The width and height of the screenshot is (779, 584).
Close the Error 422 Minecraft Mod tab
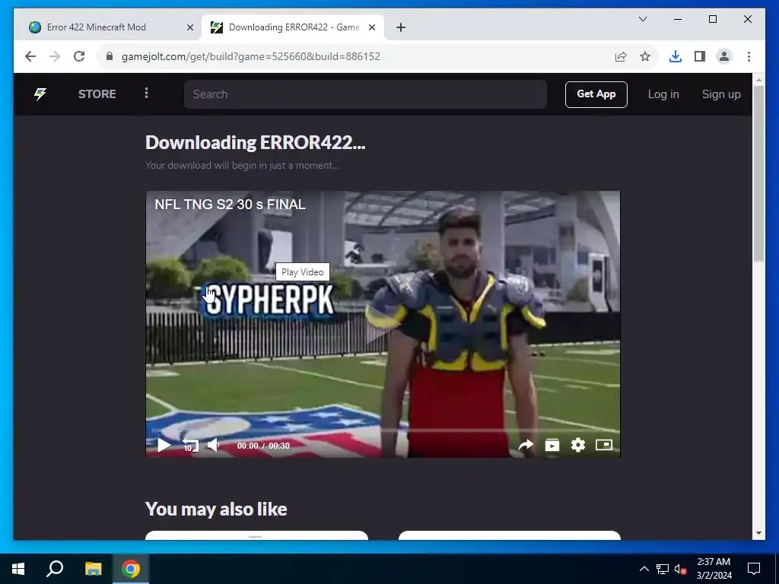click(189, 27)
